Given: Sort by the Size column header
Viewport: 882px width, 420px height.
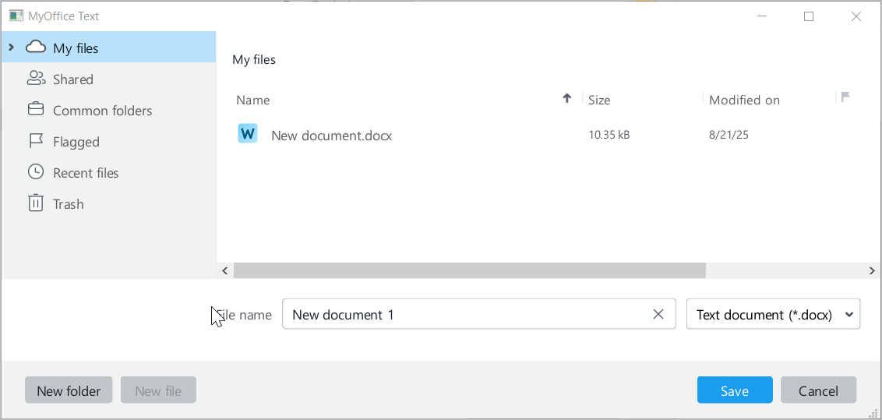Looking at the screenshot, I should [599, 100].
